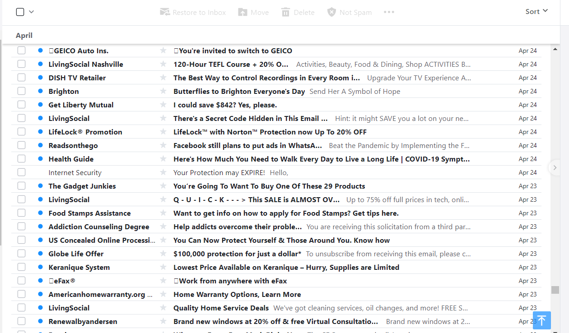Star the Renewalbyandersen email
Image resolution: width=569 pixels, height=333 pixels.
[163, 321]
